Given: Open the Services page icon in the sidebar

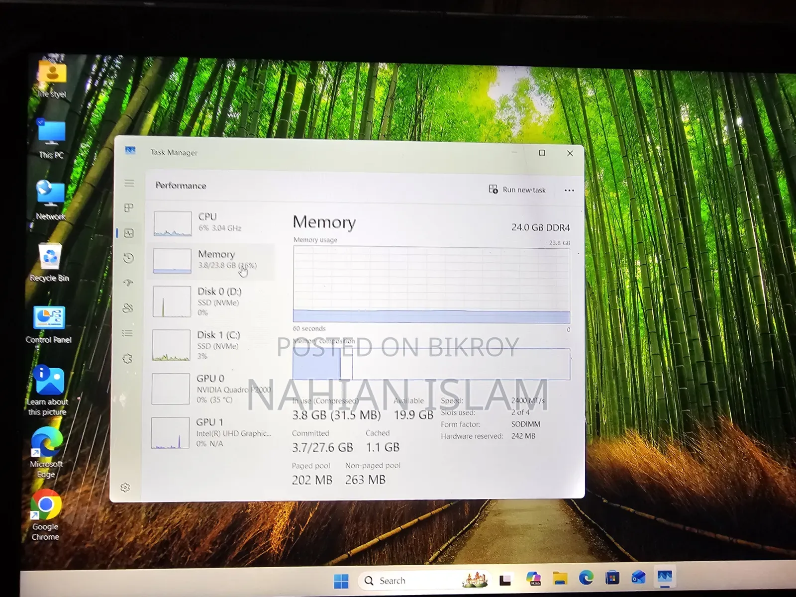Looking at the screenshot, I should [x=127, y=358].
